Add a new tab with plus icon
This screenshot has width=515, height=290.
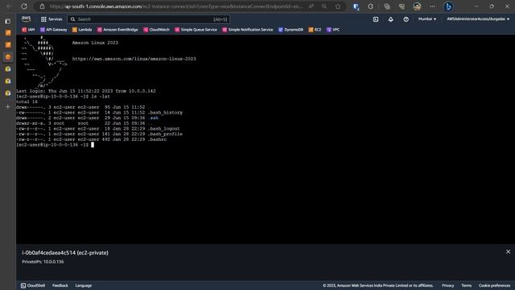click(x=8, y=106)
